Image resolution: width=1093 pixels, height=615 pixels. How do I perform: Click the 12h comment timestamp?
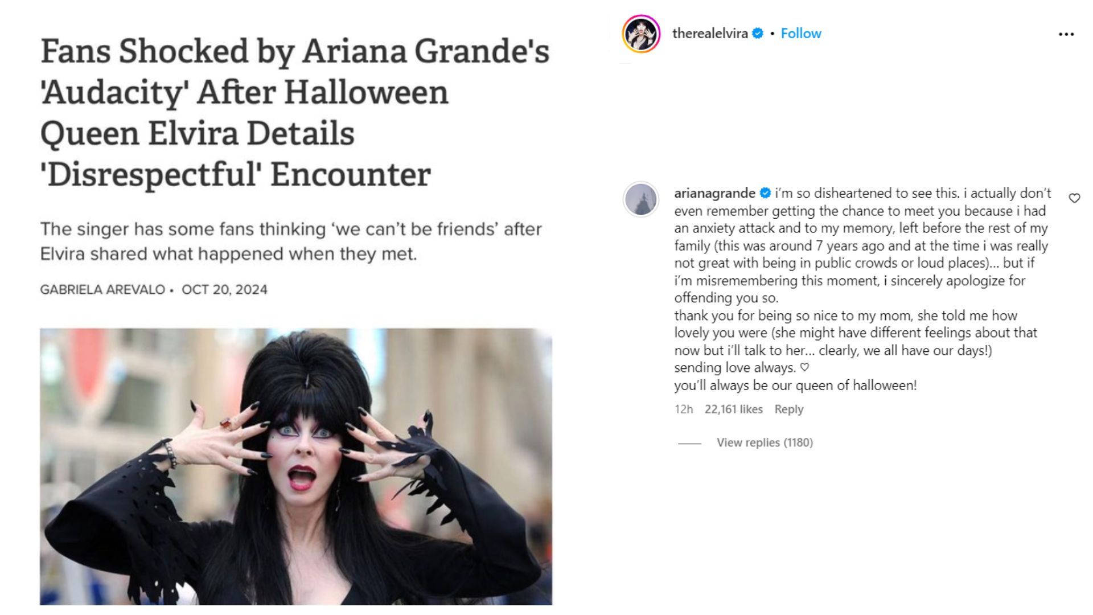pos(684,409)
